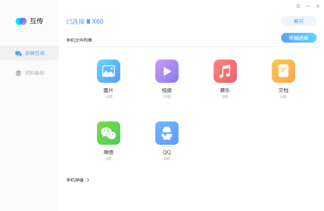Click the 10项 count under 图片
Screen dimensions: 324x211
pyautogui.click(x=109, y=97)
